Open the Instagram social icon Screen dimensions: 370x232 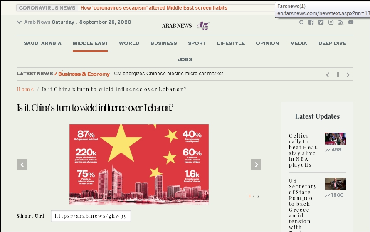[x=331, y=22]
